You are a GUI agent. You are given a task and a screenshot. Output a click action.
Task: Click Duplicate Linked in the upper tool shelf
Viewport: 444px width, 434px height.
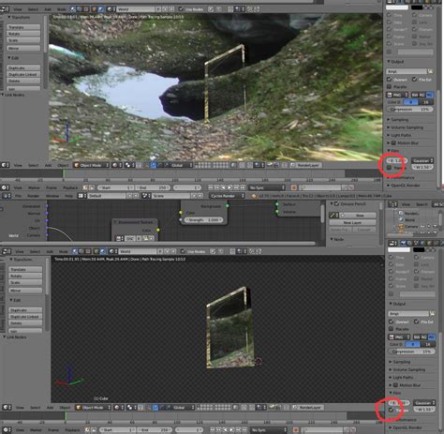coord(23,74)
